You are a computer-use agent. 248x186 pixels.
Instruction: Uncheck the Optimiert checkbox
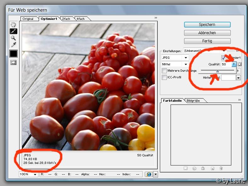pos(223,57)
